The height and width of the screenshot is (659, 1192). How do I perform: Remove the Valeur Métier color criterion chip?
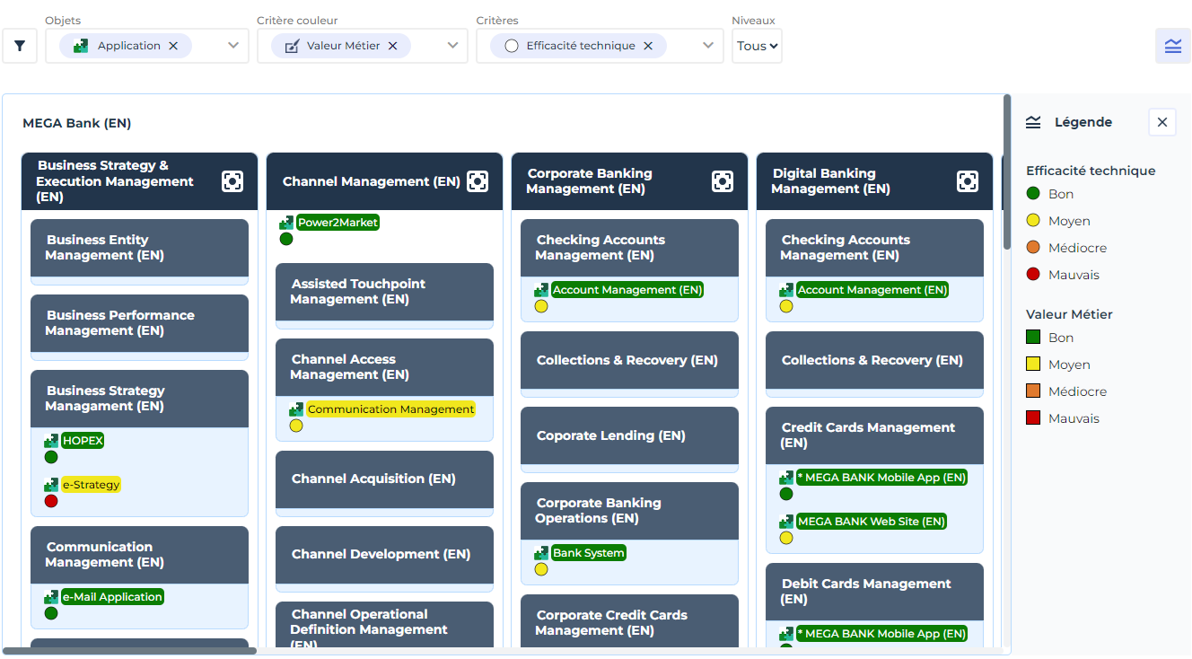tap(392, 46)
